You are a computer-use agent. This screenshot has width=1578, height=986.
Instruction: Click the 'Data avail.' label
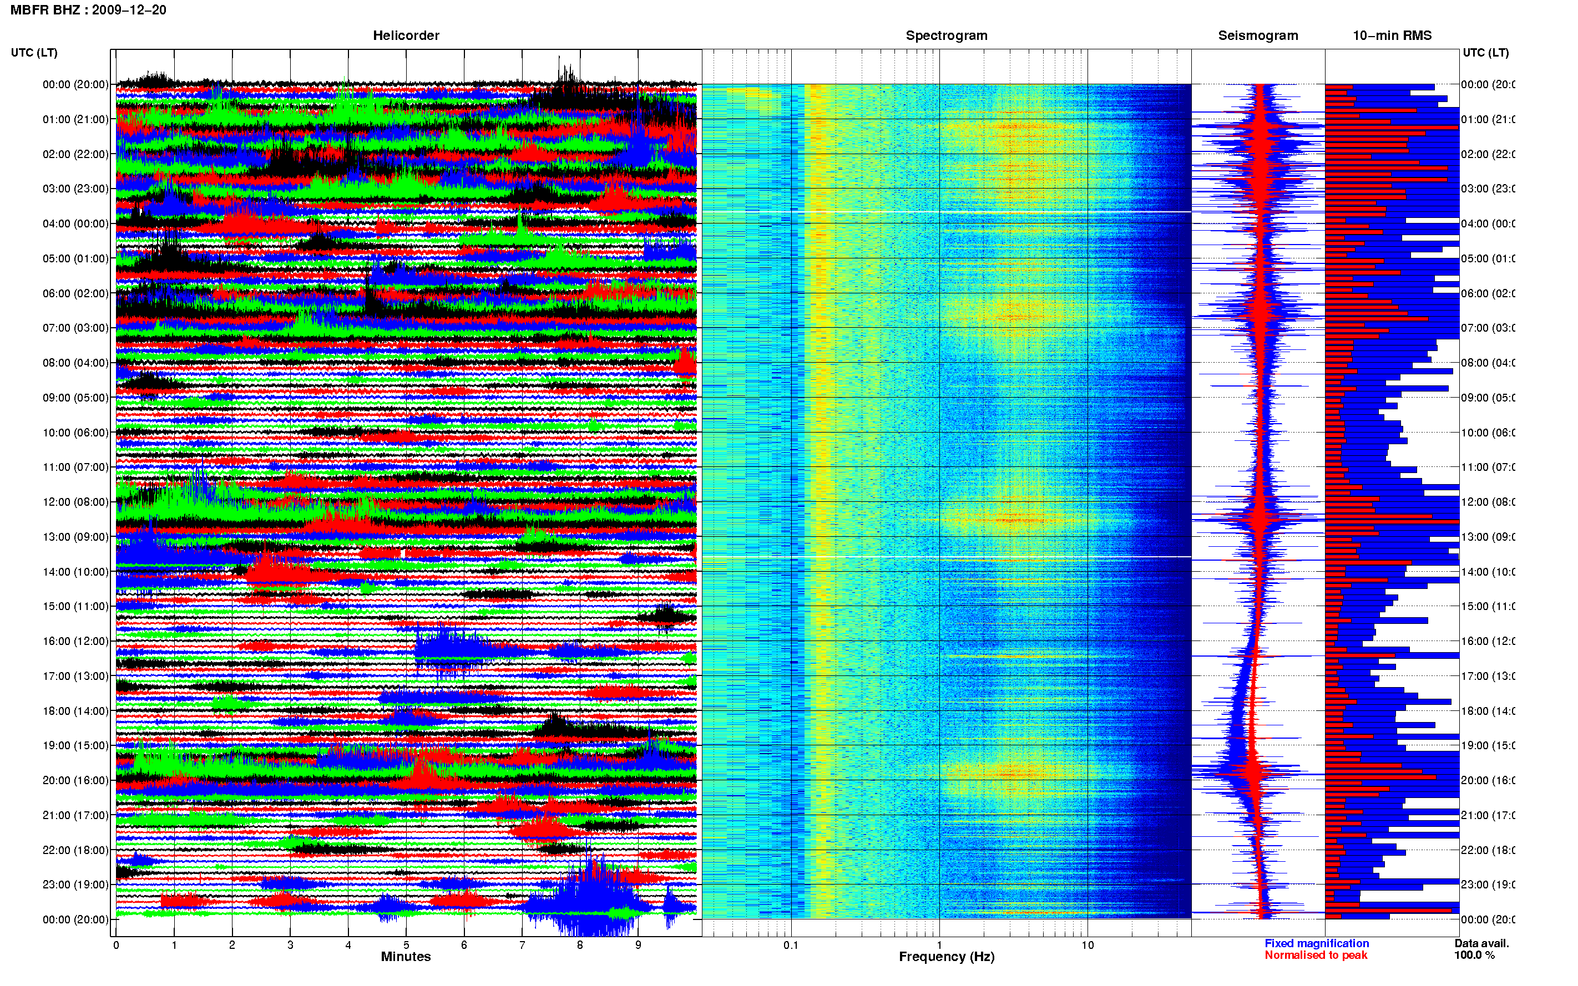point(1481,944)
